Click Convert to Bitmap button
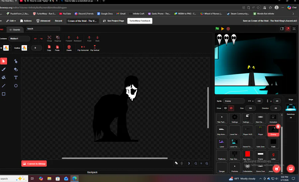This screenshot has height=182, width=299. tap(34, 163)
